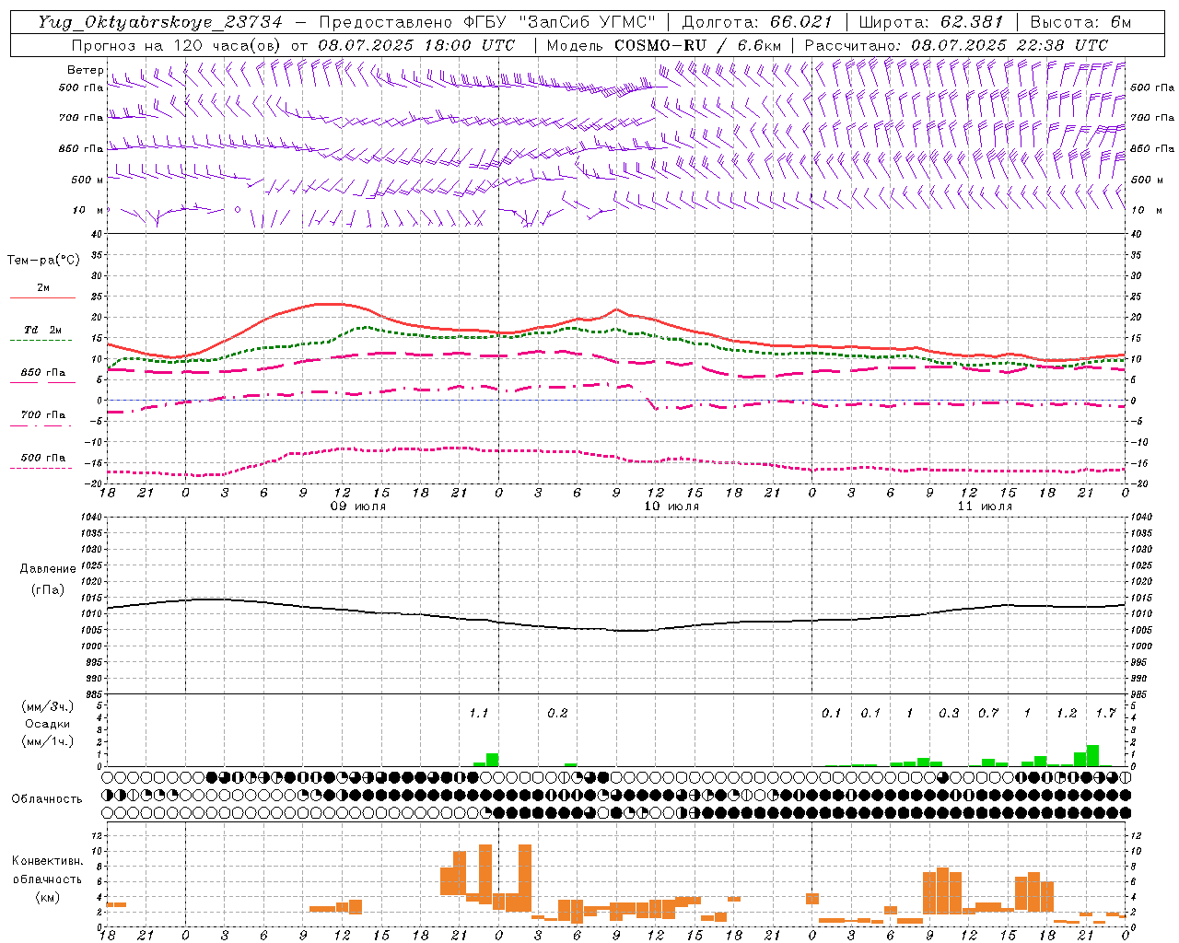The image size is (1179, 943).
Task: Click the Тем-ра(°C) panel label
Action: (43, 261)
